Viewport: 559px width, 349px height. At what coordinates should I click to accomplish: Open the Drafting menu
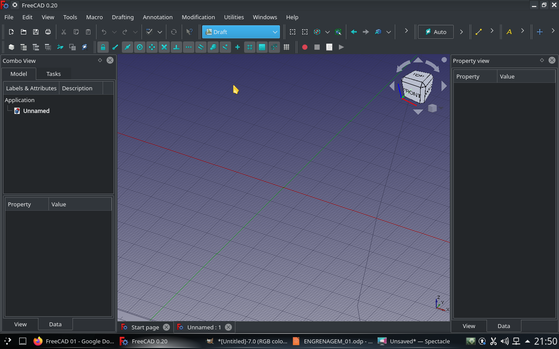click(x=123, y=17)
